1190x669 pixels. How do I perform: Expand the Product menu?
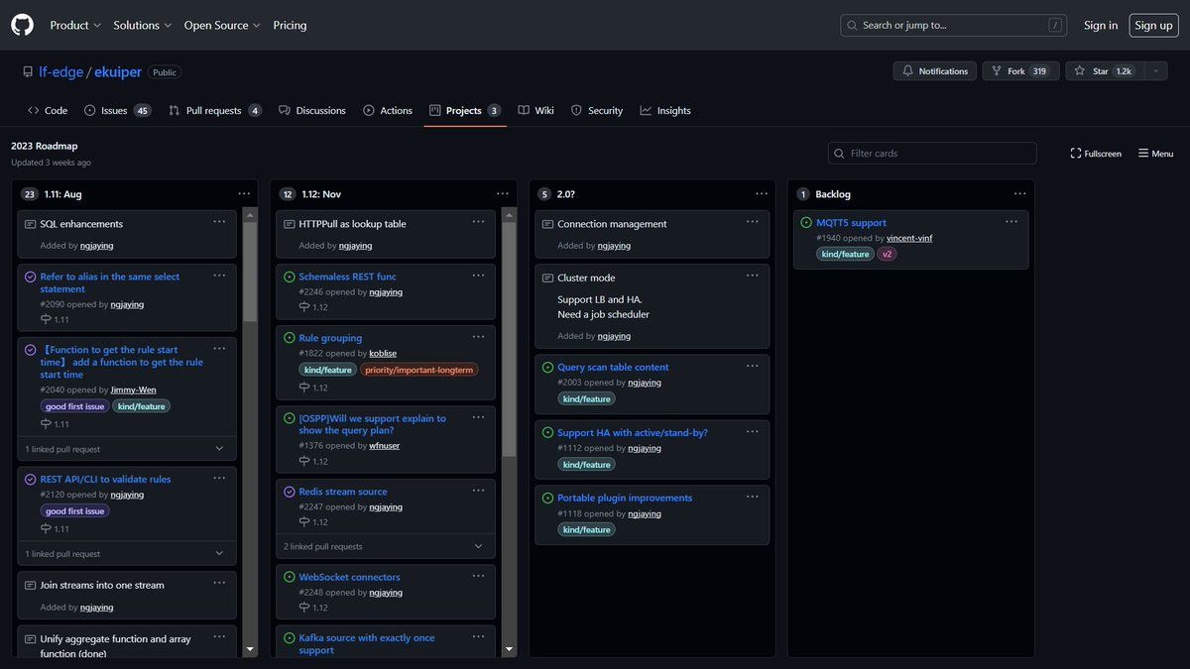pyautogui.click(x=75, y=25)
